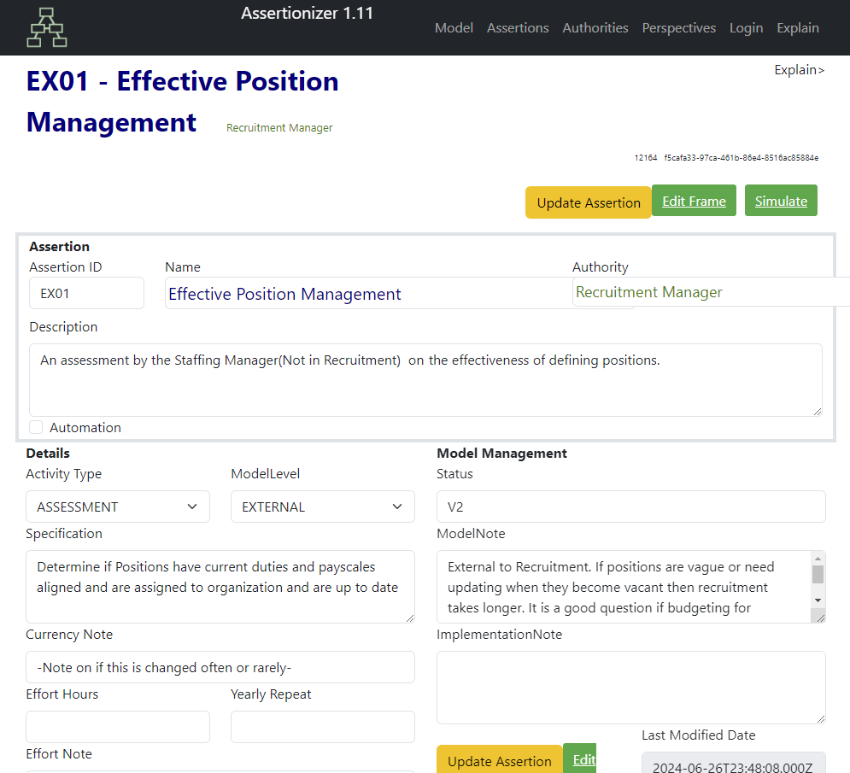Select the Authority field showing Recruitment Manager
Screen dimensions: 850x773
[x=712, y=291]
